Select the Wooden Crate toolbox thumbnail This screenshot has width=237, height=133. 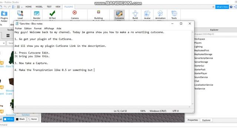click(11, 82)
